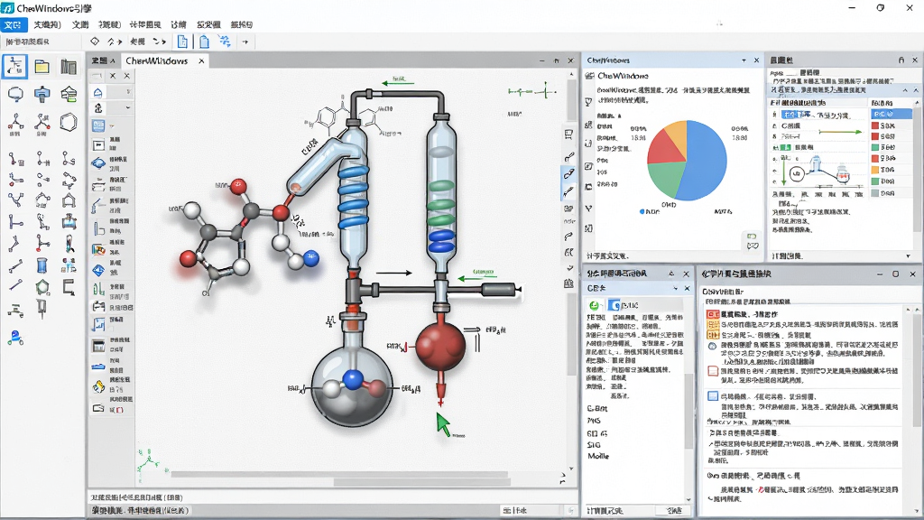The width and height of the screenshot is (924, 520).
Task: Tick the red outlined box in description list
Action: point(713,371)
